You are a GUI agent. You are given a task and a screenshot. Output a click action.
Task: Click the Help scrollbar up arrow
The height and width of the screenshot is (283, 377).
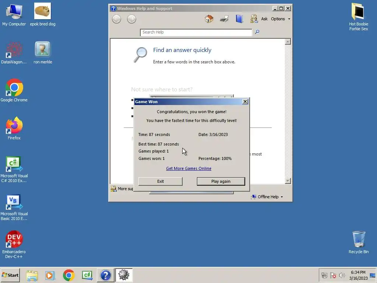tap(288, 42)
